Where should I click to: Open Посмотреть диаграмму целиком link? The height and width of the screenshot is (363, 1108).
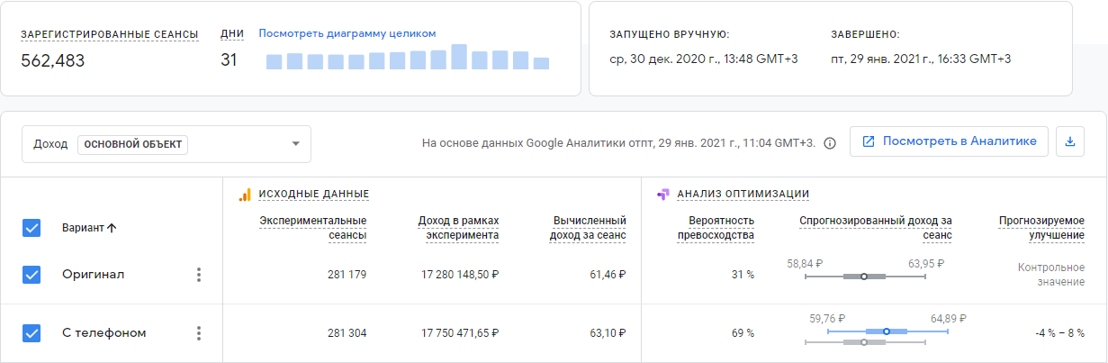(x=347, y=33)
